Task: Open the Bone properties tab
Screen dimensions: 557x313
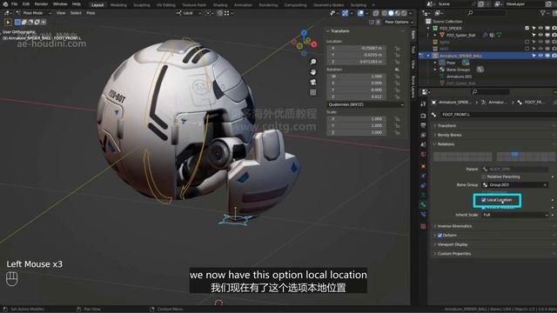Action: pos(423,205)
